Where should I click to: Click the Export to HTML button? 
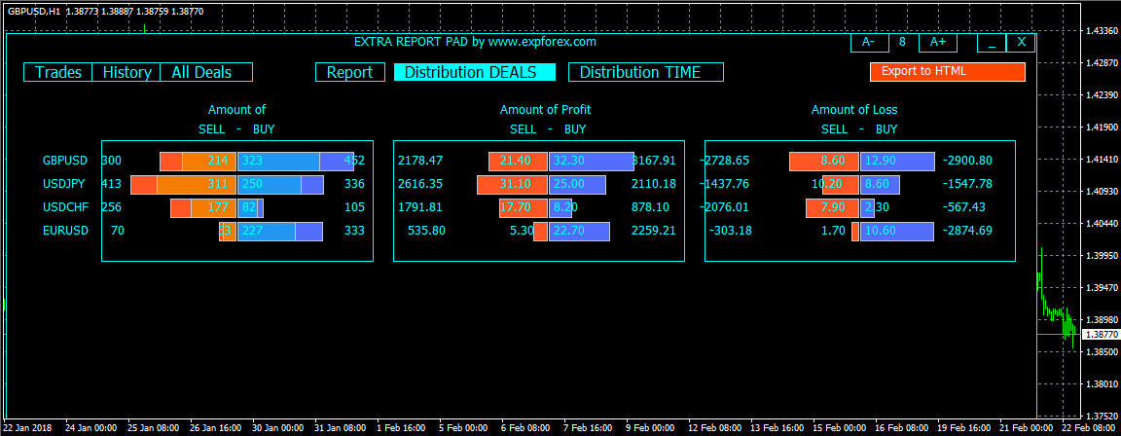[947, 71]
